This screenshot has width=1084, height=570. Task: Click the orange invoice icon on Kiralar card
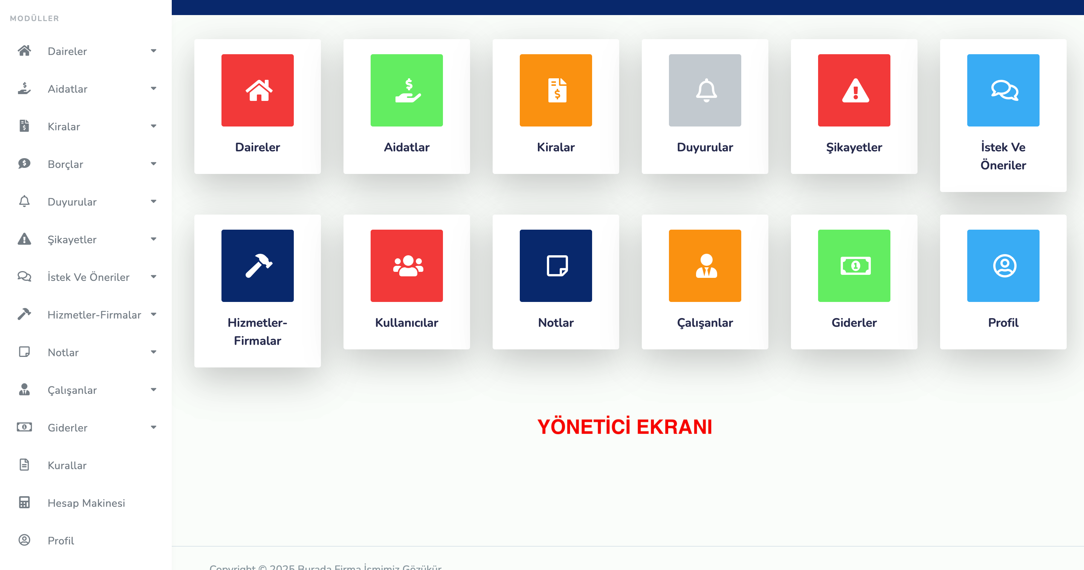556,90
